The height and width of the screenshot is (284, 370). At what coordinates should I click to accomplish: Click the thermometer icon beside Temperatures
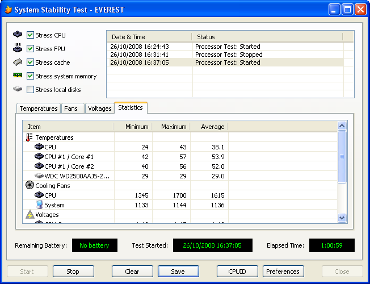tap(29, 137)
